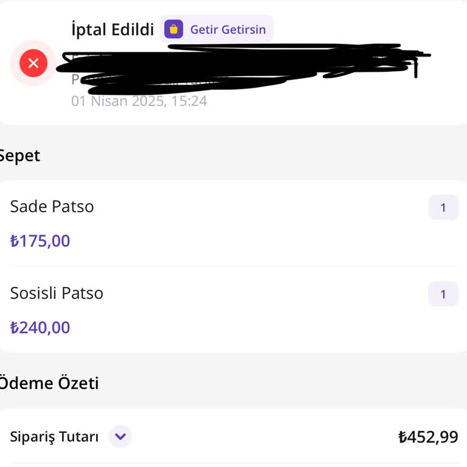Click the red cancelled X icon
467x467 pixels.
pos(33,63)
